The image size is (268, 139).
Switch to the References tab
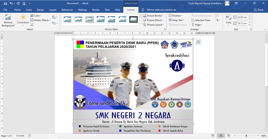click(67, 10)
